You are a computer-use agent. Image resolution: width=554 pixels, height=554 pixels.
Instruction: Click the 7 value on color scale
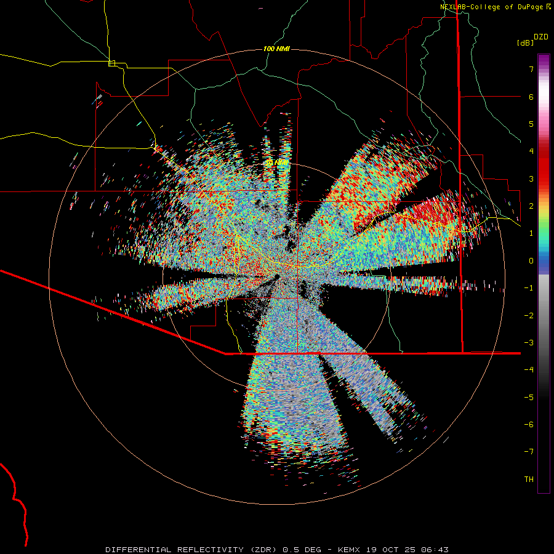click(531, 69)
